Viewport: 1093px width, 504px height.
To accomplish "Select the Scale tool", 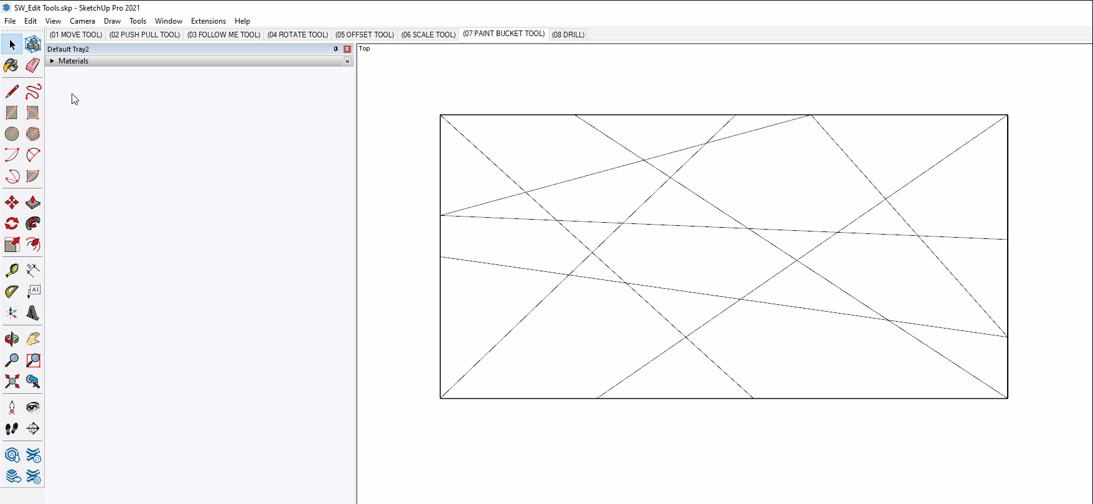I will click(12, 245).
